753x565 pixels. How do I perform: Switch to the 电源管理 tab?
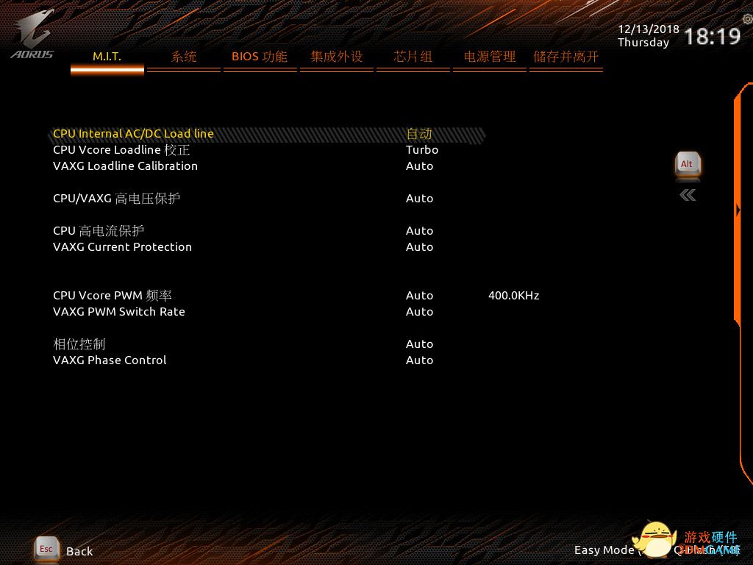(489, 57)
